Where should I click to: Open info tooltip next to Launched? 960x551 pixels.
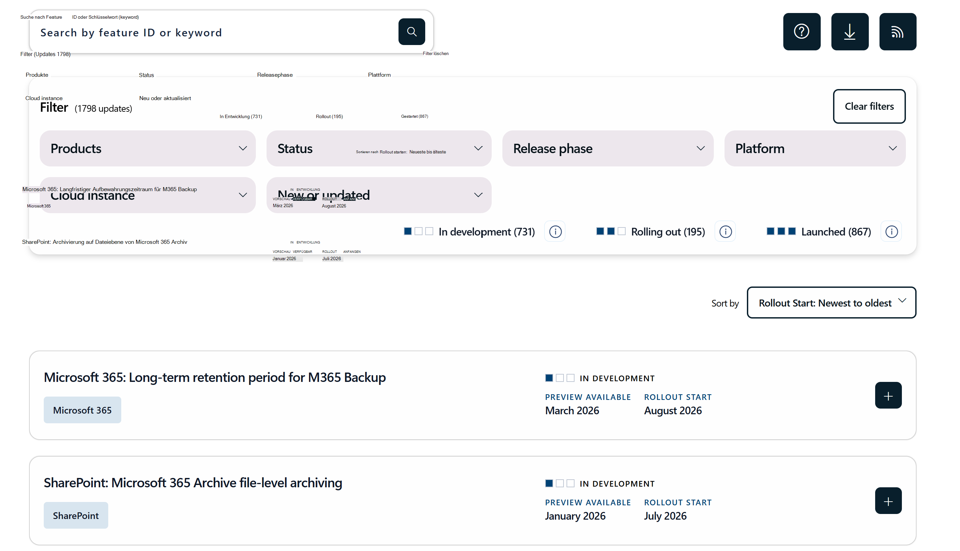(x=891, y=231)
